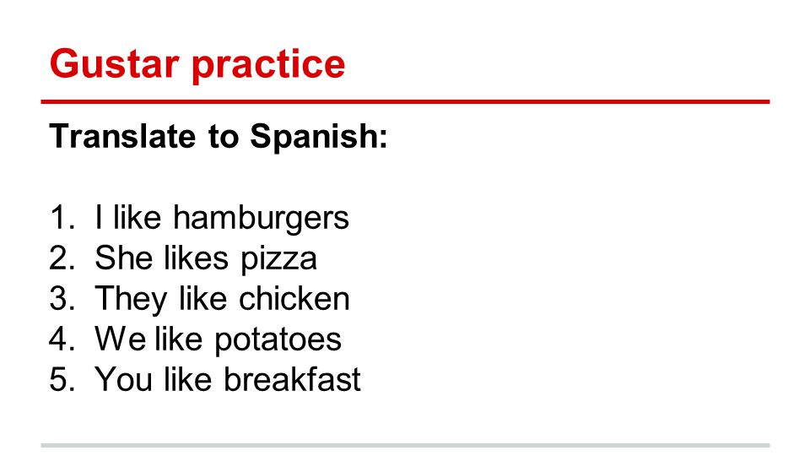This screenshot has width=810, height=456.
Task: Click list number 1
Action: 62,218
